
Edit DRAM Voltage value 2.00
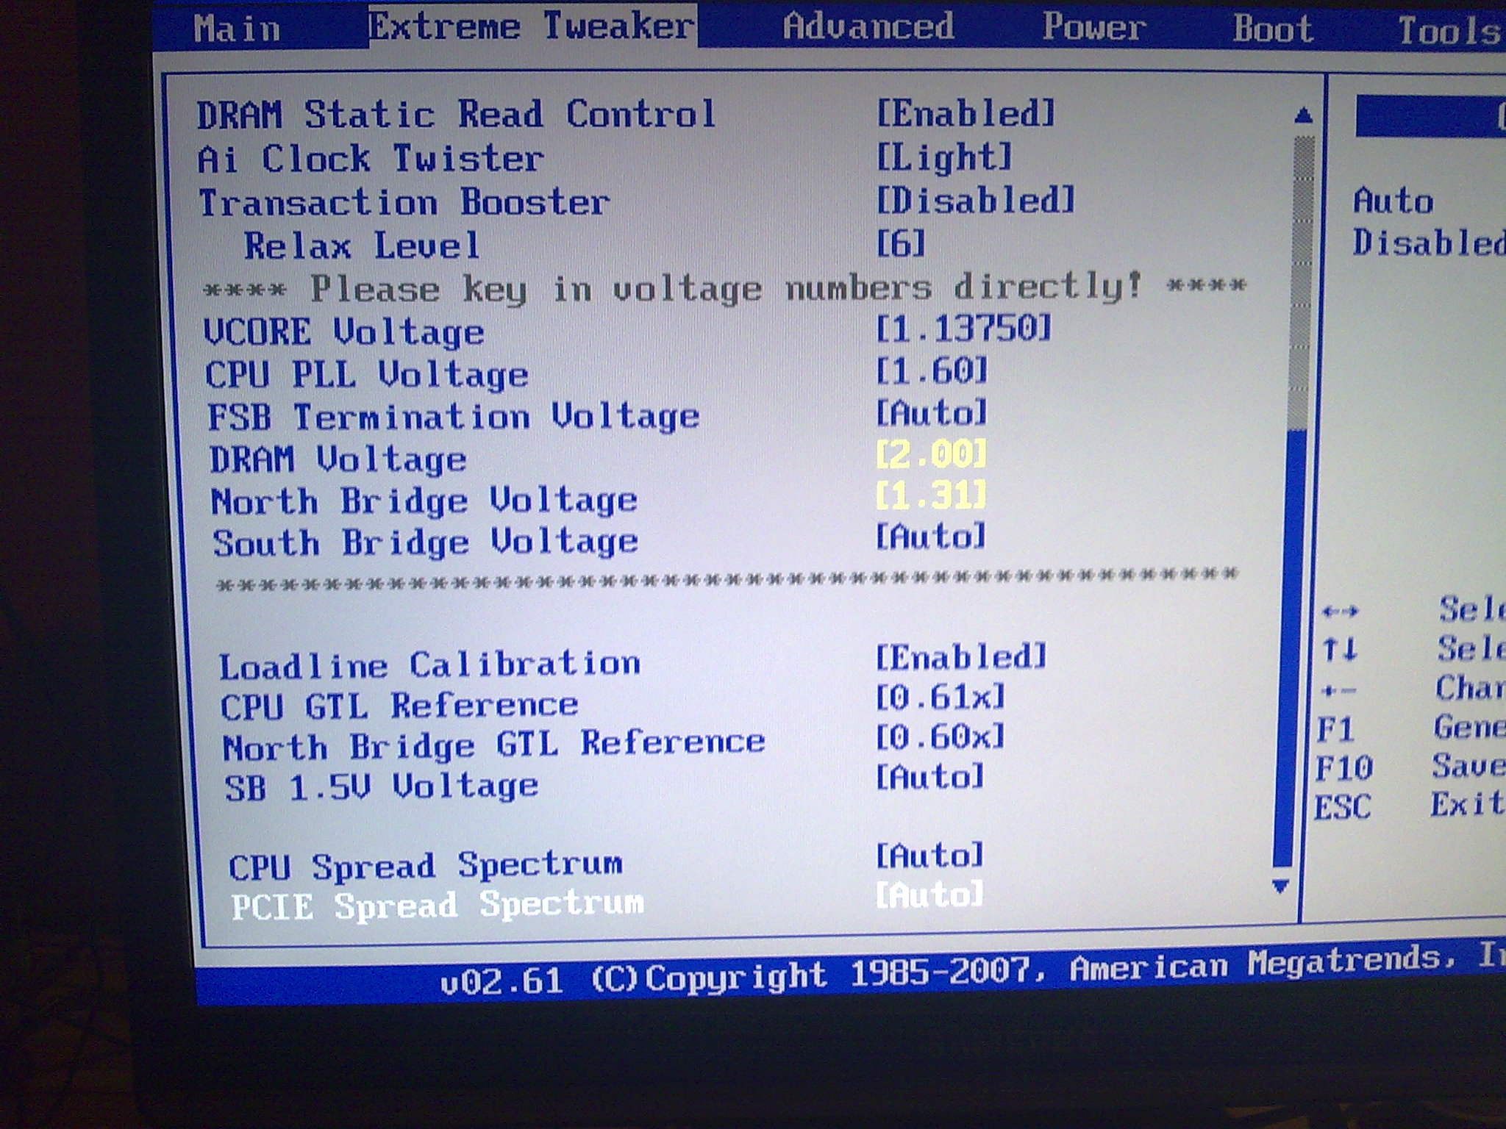pyautogui.click(x=931, y=454)
